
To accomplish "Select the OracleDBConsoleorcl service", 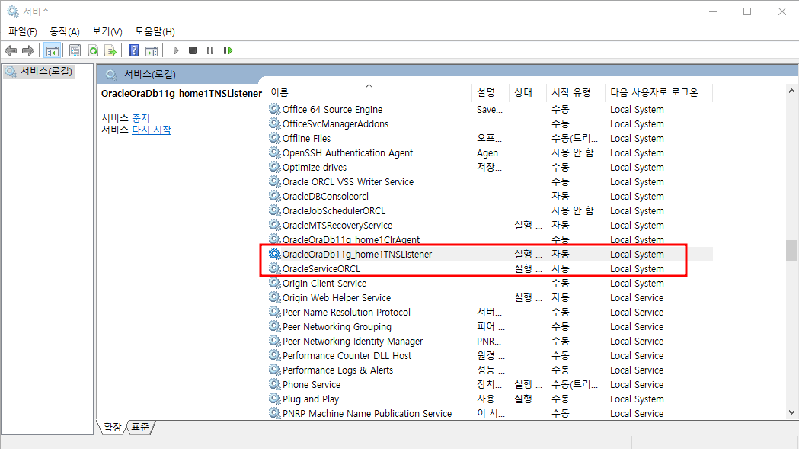I will point(325,197).
